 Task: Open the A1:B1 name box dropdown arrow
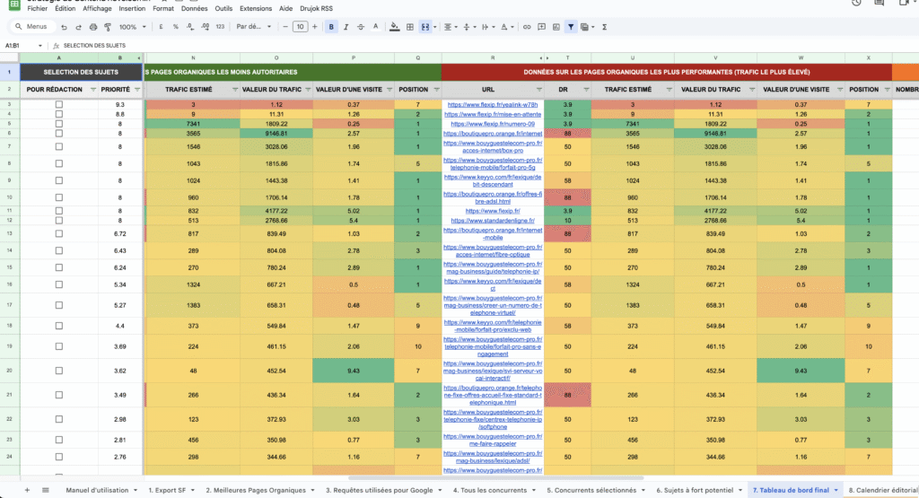(39, 46)
